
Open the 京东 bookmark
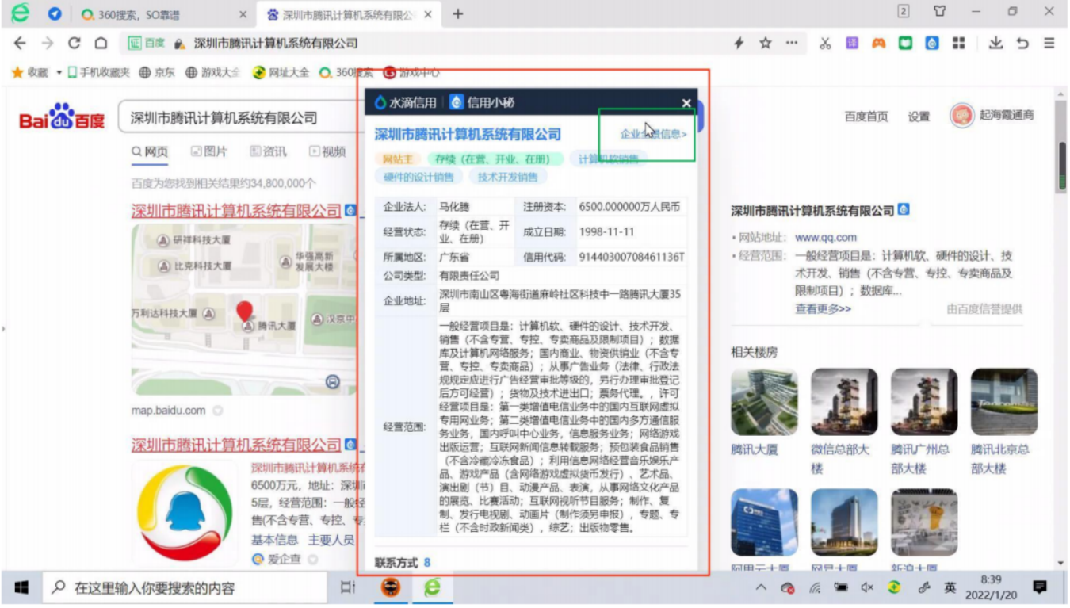[x=157, y=72]
